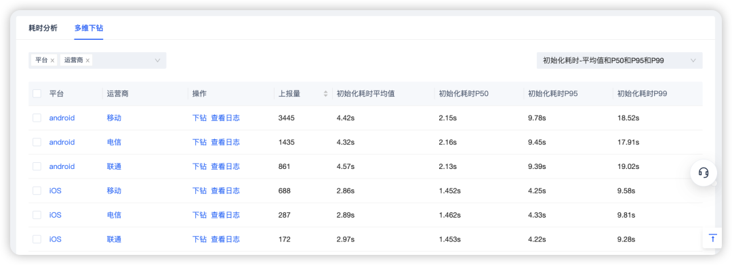The image size is (732, 265).
Task: Click 查看日志 in the android 联通 row
Action: (226, 166)
